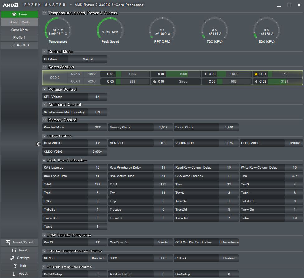Click the dot marker on core C 03

pos(205,74)
